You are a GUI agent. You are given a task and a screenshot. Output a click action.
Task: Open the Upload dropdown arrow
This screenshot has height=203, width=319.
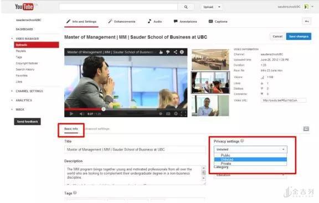click(219, 7)
